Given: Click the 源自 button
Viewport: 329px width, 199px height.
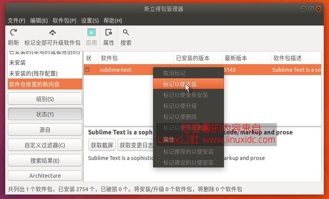Looking at the screenshot, I should 45,130.
